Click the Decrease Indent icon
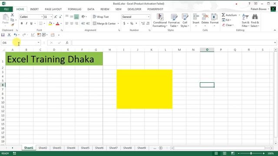This screenshot has height=156, width=278. pyautogui.click(x=83, y=23)
